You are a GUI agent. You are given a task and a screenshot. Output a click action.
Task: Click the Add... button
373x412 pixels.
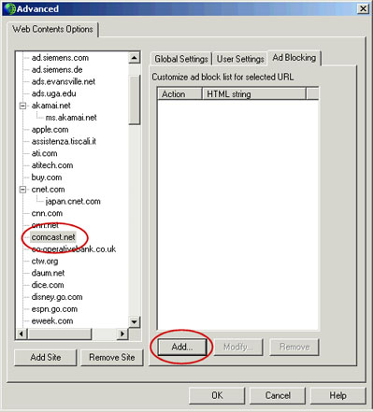pyautogui.click(x=182, y=347)
